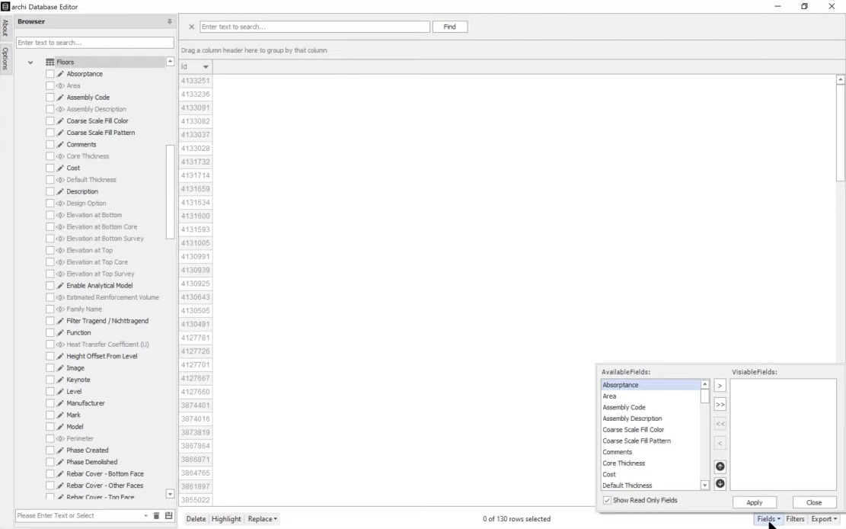Check the Absorptance parameter checkbox

[50, 74]
